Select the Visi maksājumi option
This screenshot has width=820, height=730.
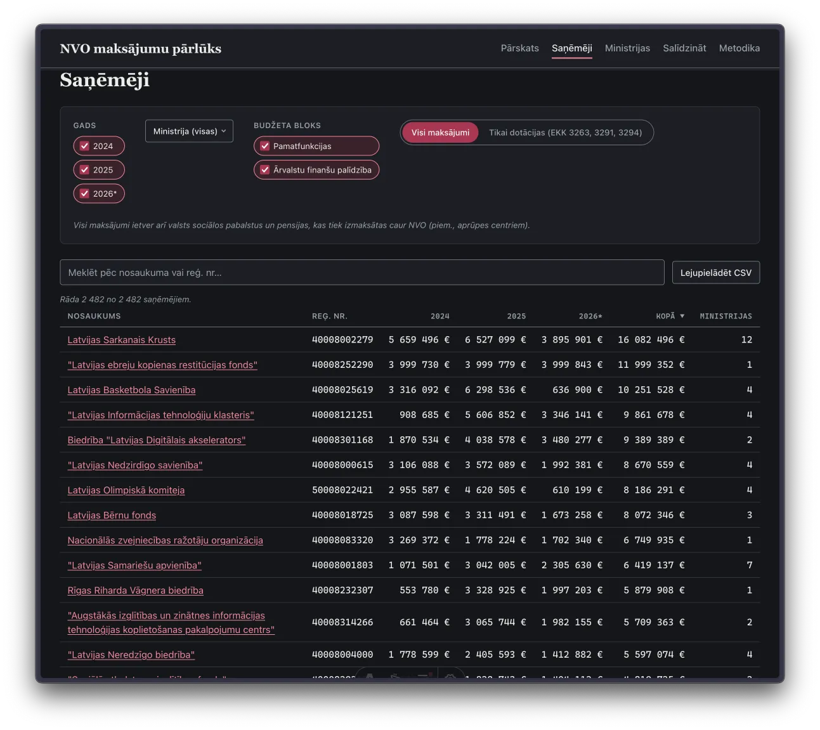(440, 133)
